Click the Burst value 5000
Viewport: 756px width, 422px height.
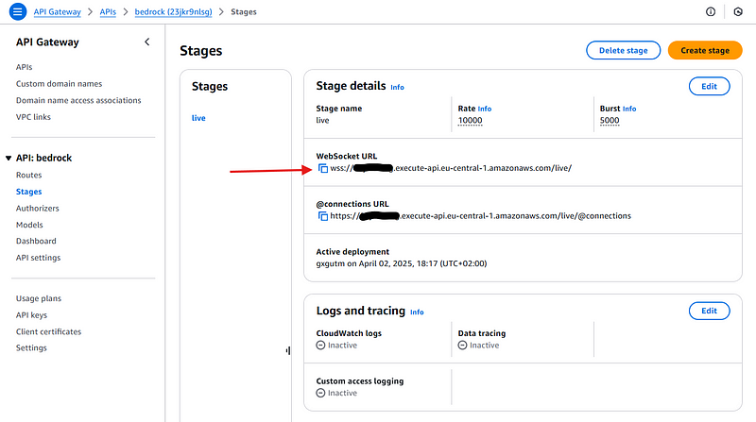(x=609, y=121)
